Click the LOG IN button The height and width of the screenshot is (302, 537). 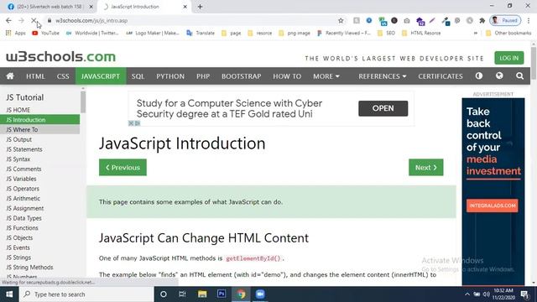(509, 58)
